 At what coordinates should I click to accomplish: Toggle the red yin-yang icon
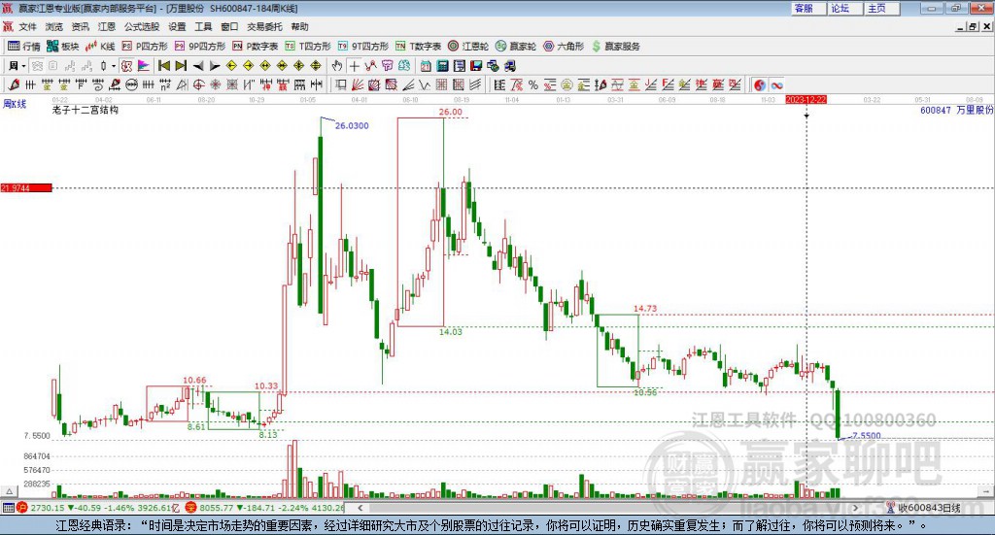click(x=760, y=84)
